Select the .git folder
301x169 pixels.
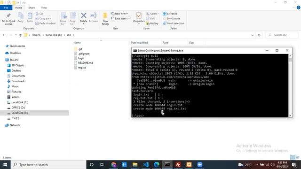[78, 49]
